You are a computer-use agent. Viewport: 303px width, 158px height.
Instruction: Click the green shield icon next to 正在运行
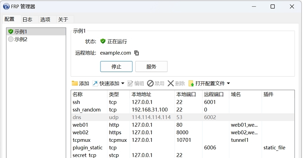[x=103, y=41]
